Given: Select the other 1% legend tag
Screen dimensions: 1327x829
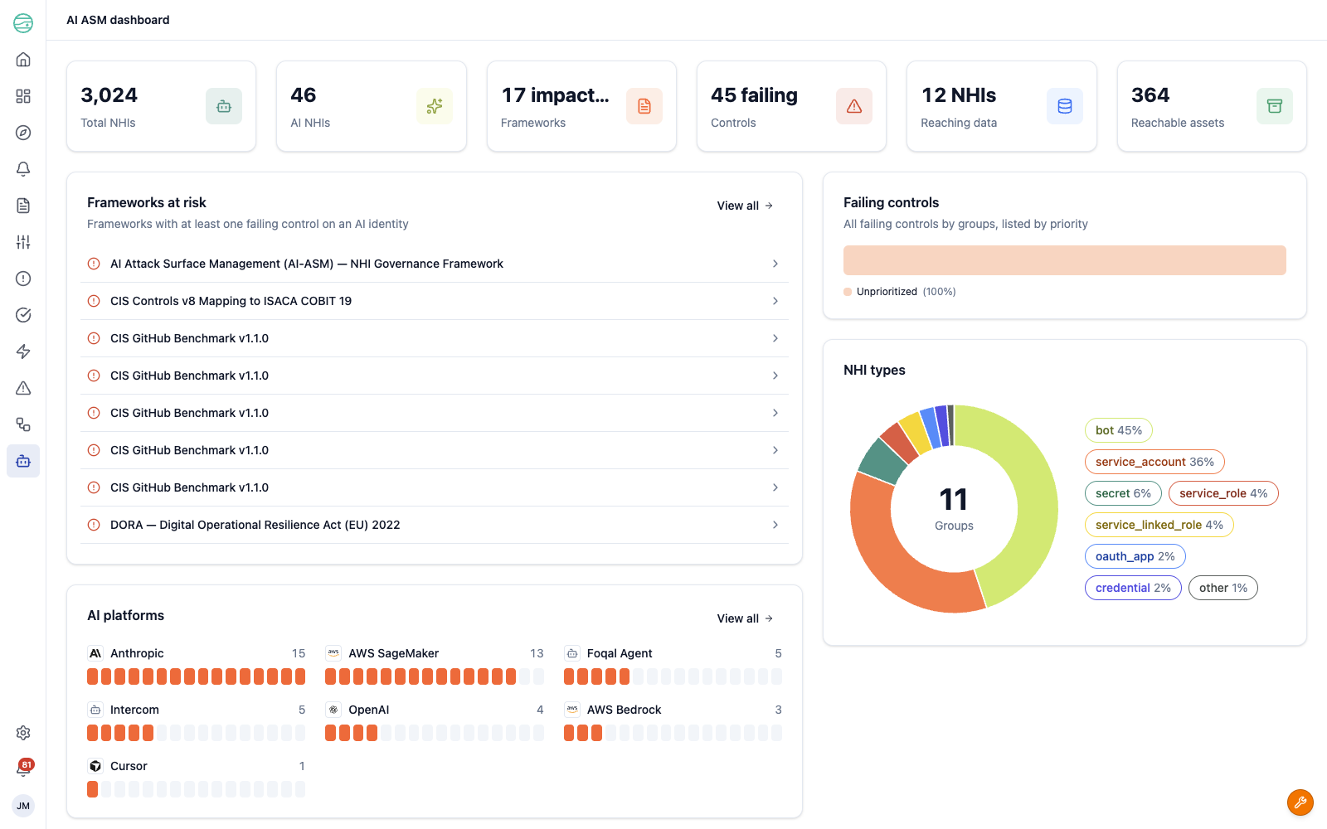Looking at the screenshot, I should [1222, 588].
